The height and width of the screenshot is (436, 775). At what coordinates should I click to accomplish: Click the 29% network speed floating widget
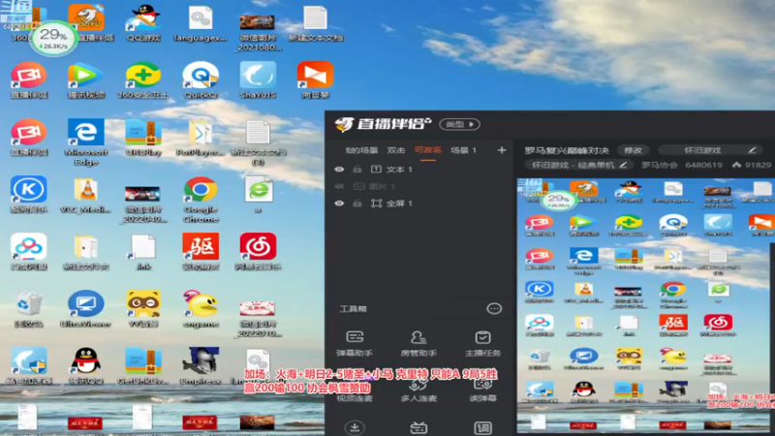coord(53,38)
